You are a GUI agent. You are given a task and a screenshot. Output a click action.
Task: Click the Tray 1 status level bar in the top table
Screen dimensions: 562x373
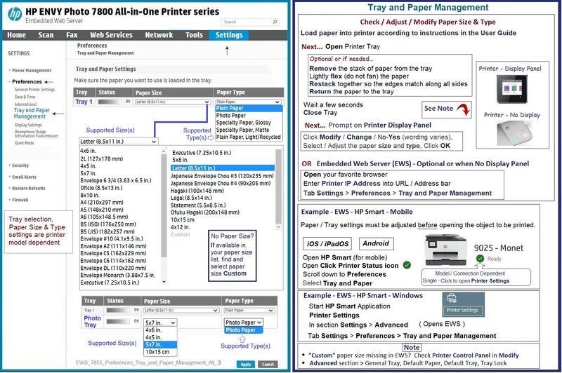(110, 102)
